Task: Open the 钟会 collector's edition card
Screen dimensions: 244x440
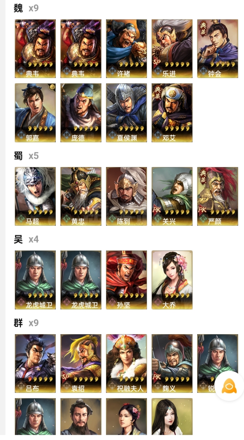Action: pos(217,49)
